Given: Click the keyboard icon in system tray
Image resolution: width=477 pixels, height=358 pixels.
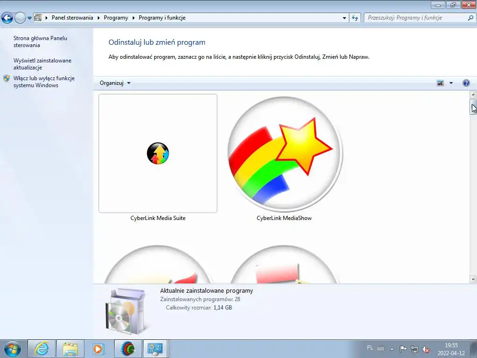Looking at the screenshot, I should tap(381, 349).
